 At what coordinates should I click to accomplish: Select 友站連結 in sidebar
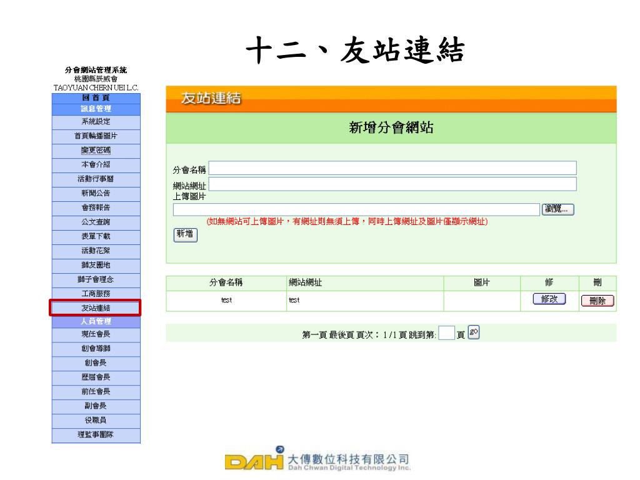tap(96, 307)
